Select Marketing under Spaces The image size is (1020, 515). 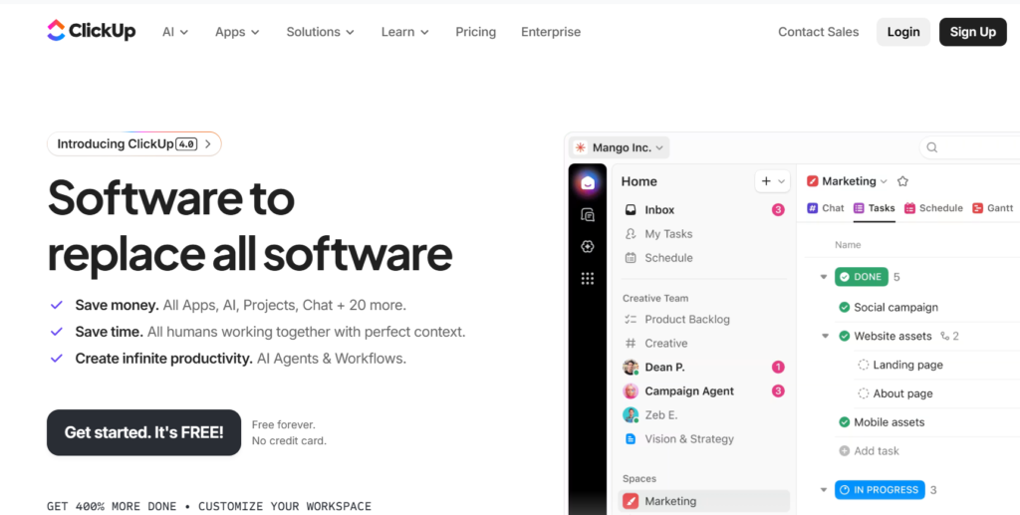pos(669,501)
